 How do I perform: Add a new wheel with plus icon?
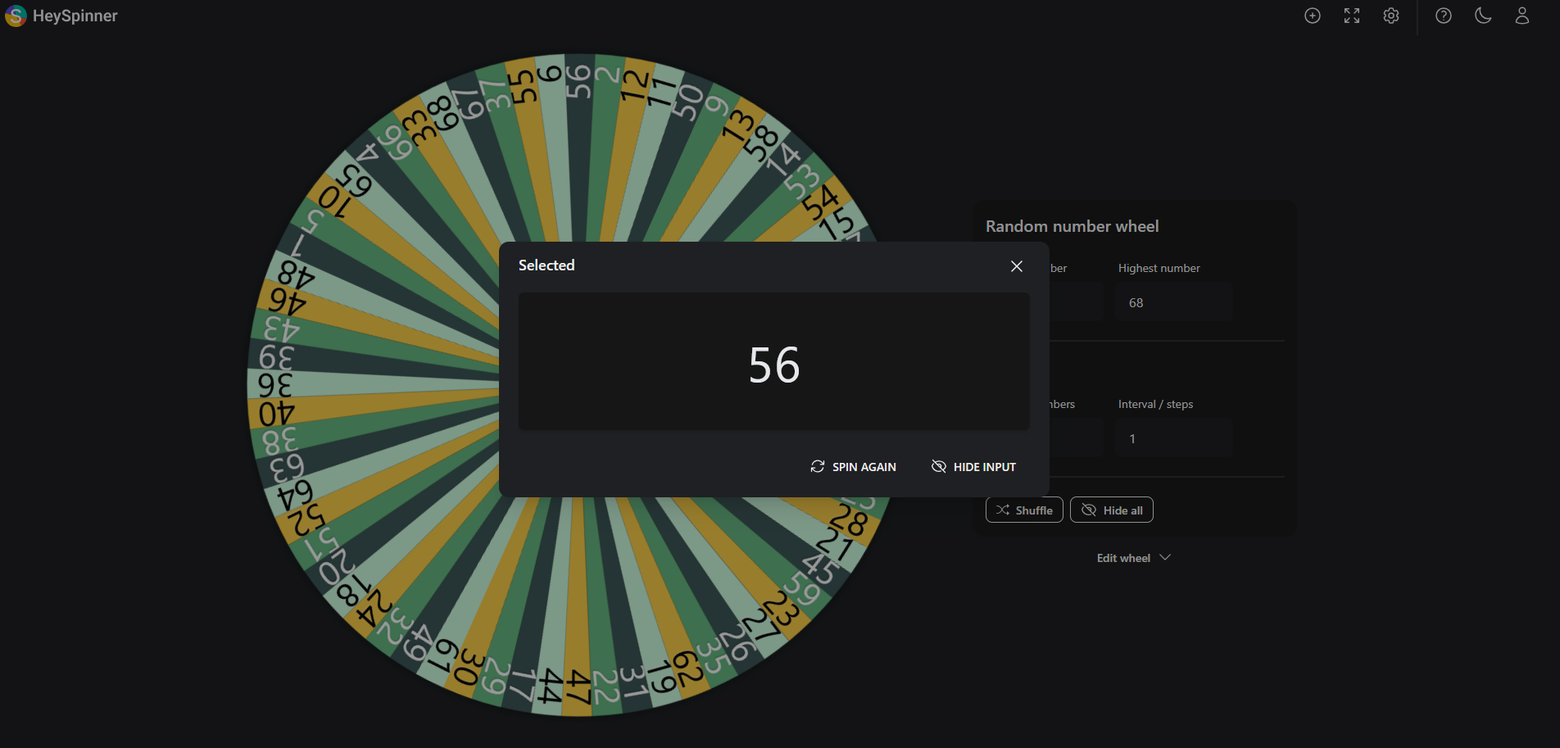click(1313, 16)
